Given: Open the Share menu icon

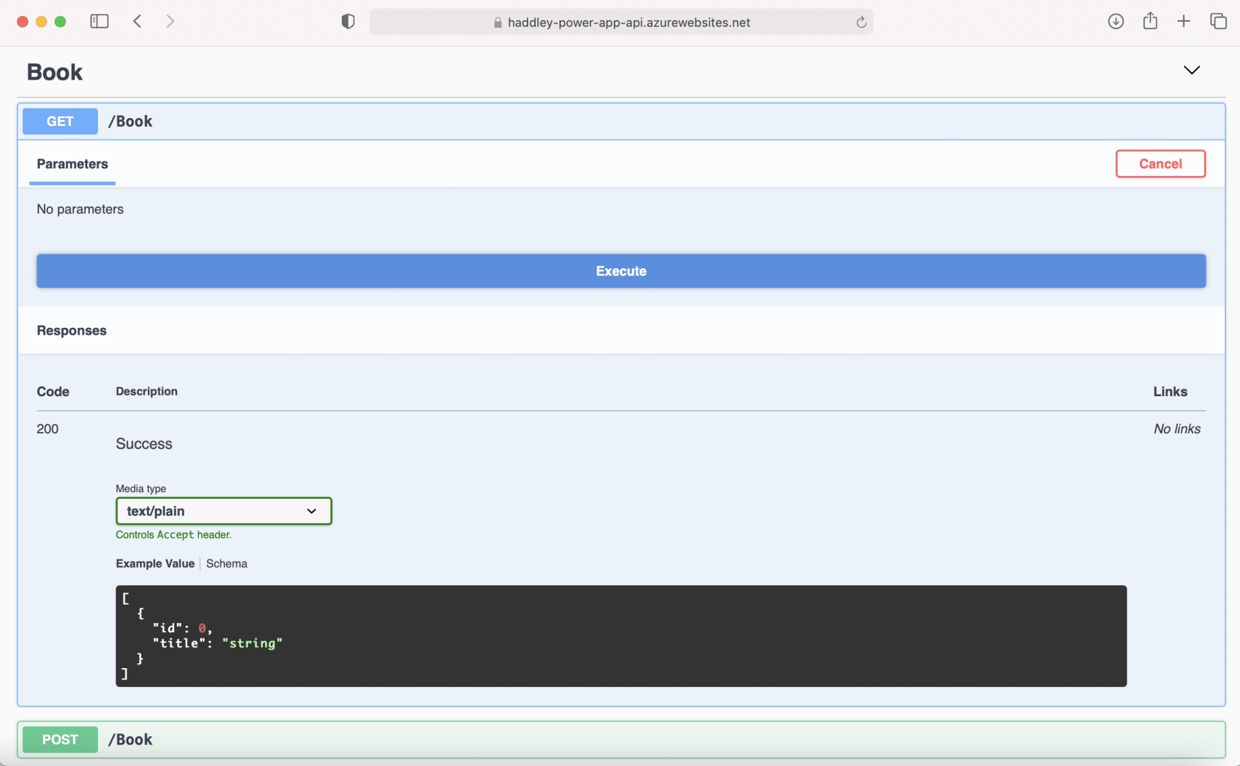Looking at the screenshot, I should click(x=1150, y=21).
